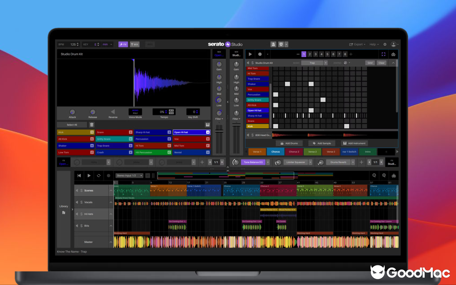This screenshot has width=456, height=285.
Task: Open the key scale 'min' dropdown
Action: tap(106, 44)
